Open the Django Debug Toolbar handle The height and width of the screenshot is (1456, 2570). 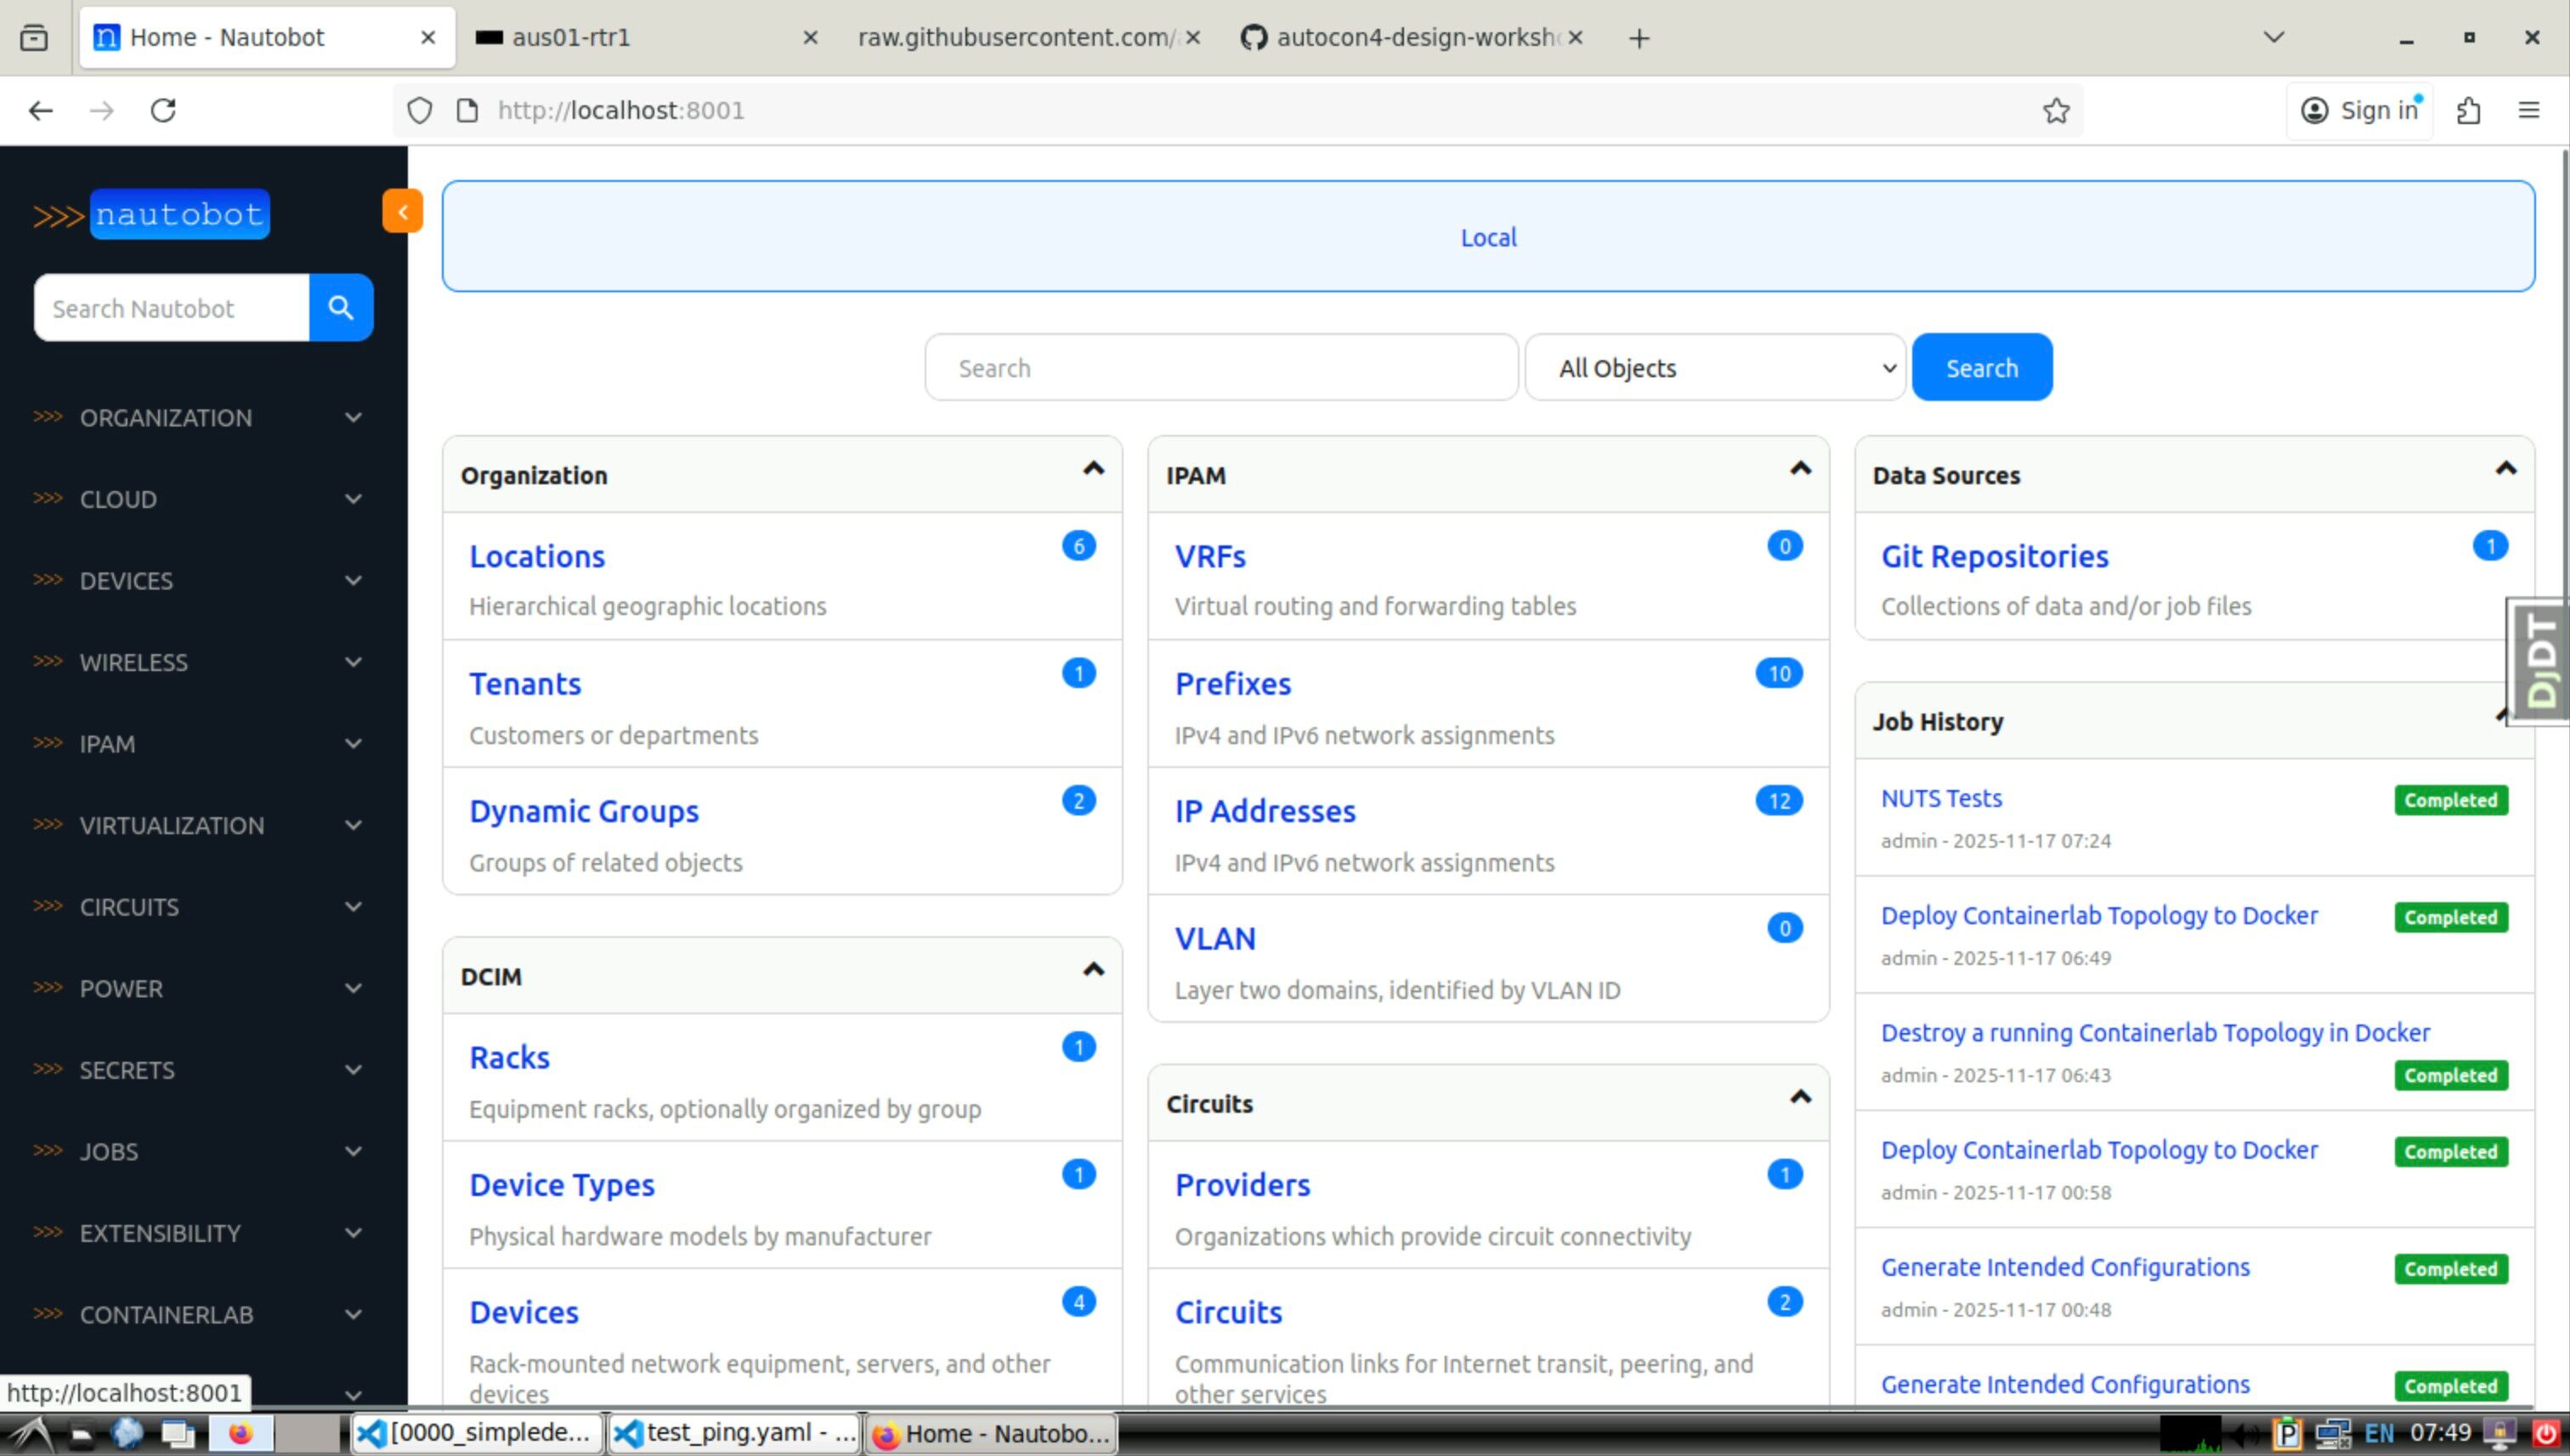pyautogui.click(x=2540, y=660)
